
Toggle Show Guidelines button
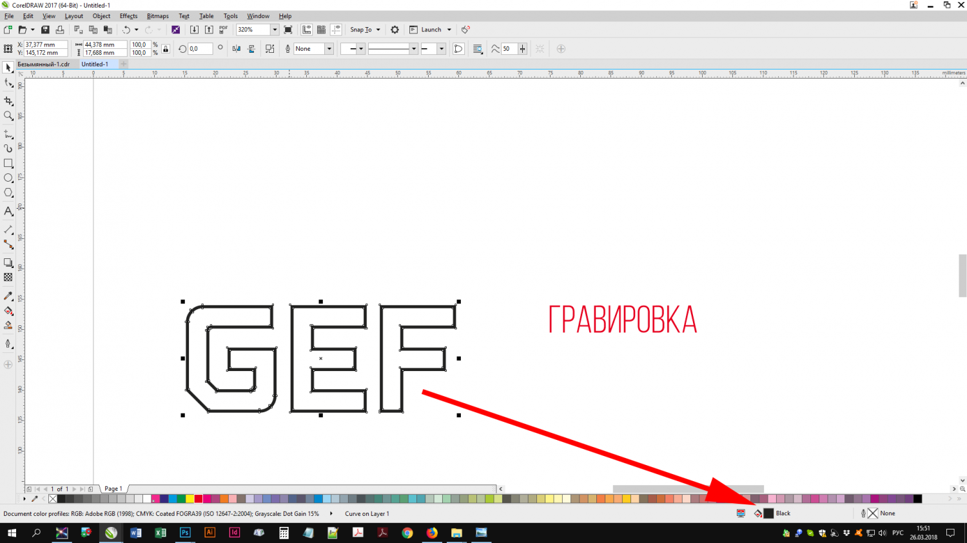pyautogui.click(x=337, y=30)
